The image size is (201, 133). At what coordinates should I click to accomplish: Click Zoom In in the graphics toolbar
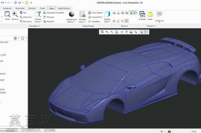click(x=107, y=32)
